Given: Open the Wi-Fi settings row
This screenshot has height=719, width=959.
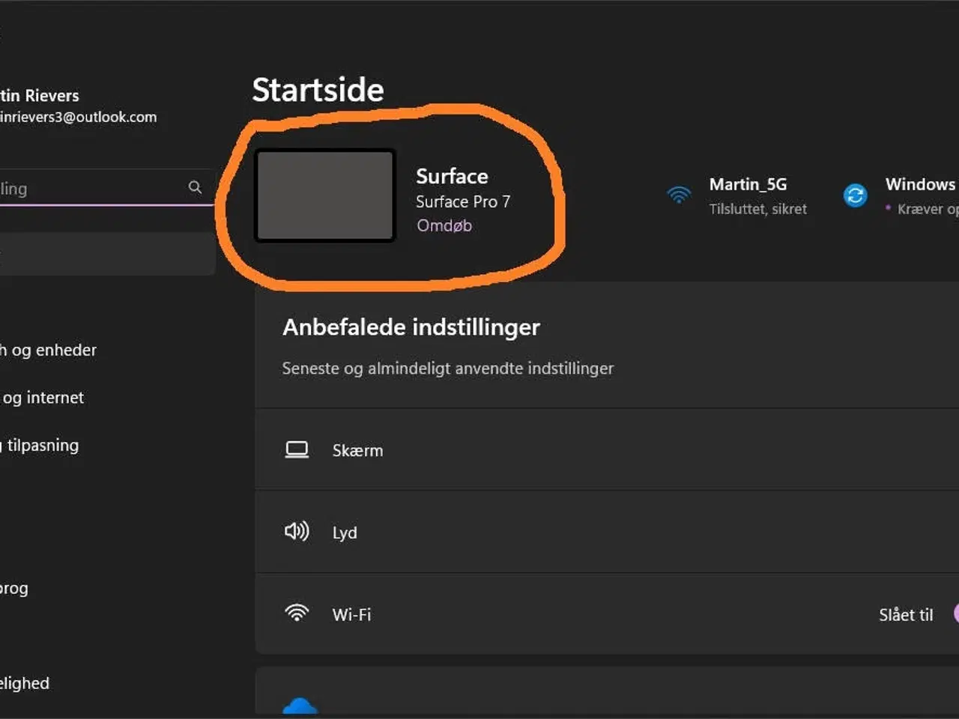Looking at the screenshot, I should (x=607, y=614).
